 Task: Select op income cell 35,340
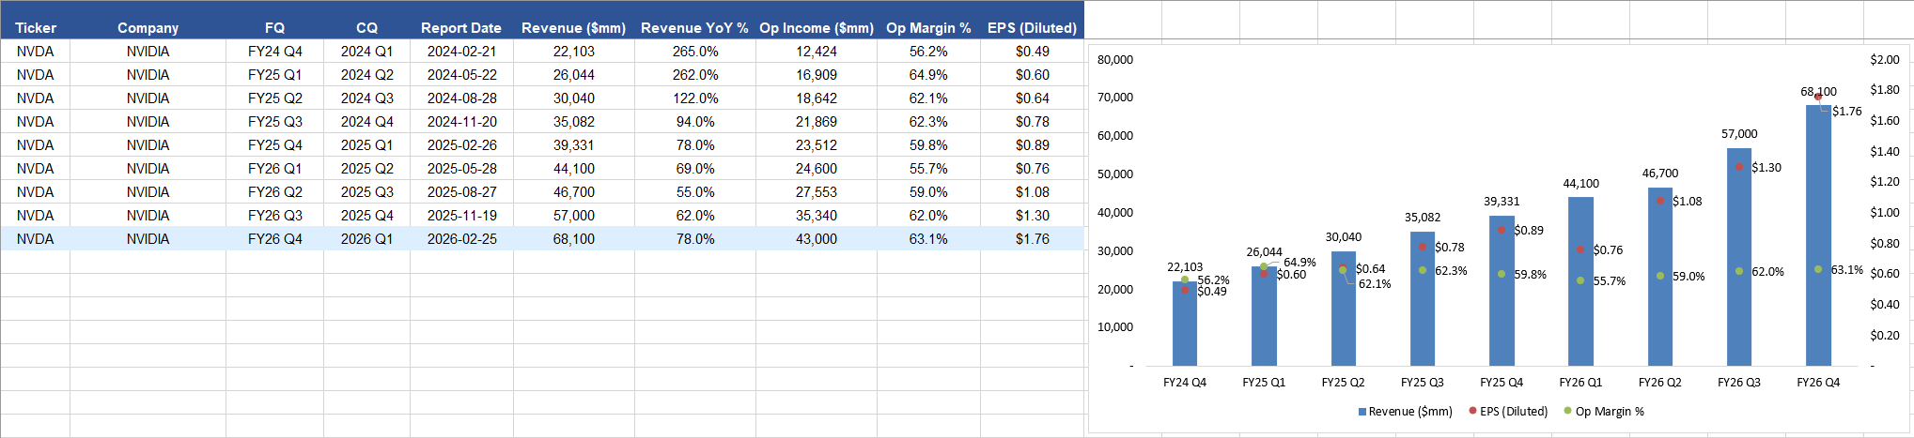pos(817,216)
